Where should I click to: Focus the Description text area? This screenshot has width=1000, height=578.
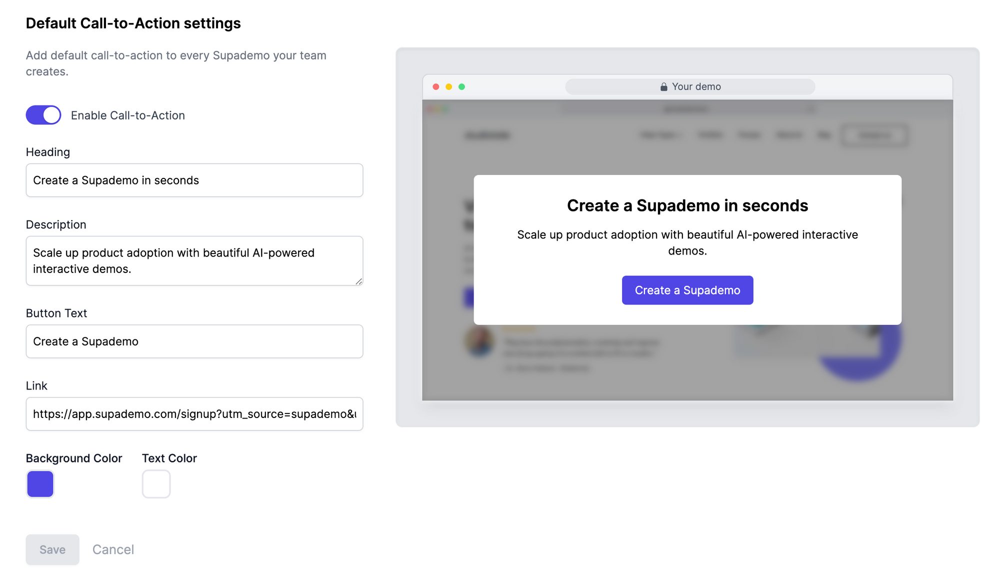194,260
